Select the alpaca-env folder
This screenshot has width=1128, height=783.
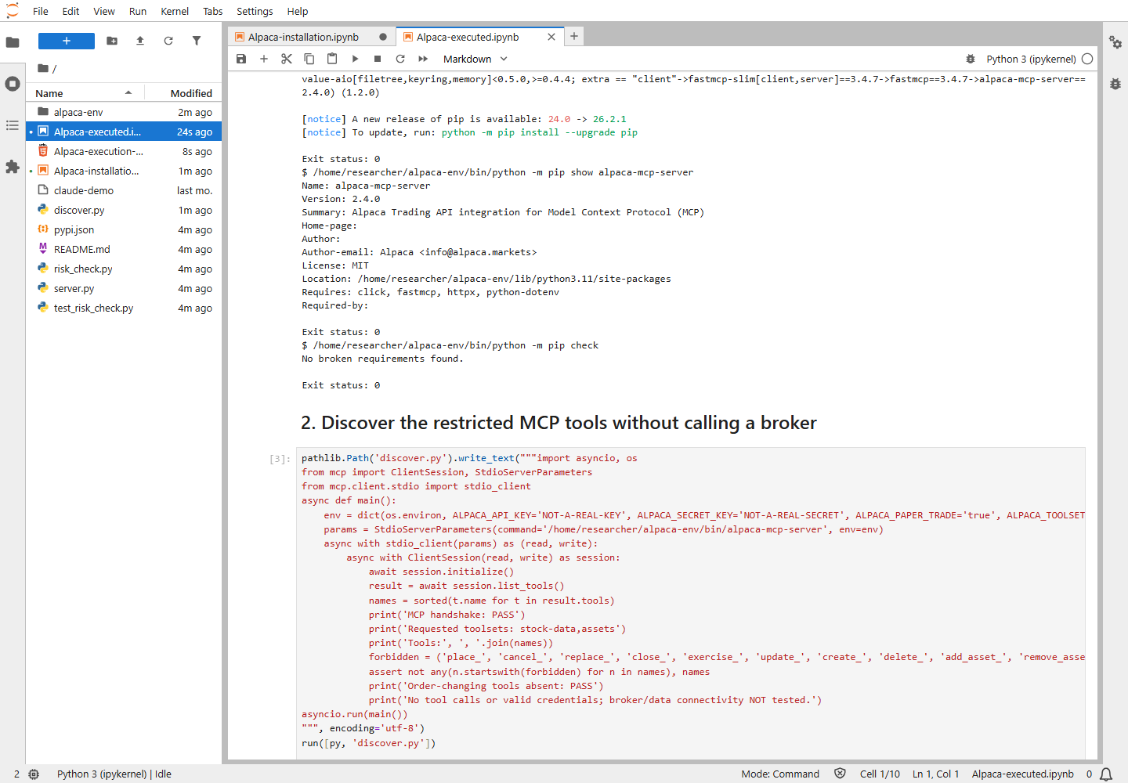[124, 112]
